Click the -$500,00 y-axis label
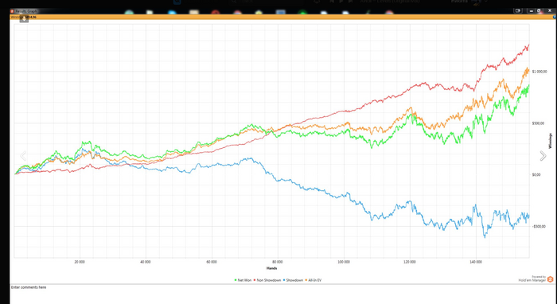Viewport: 557px width, 304px height. pos(539,226)
